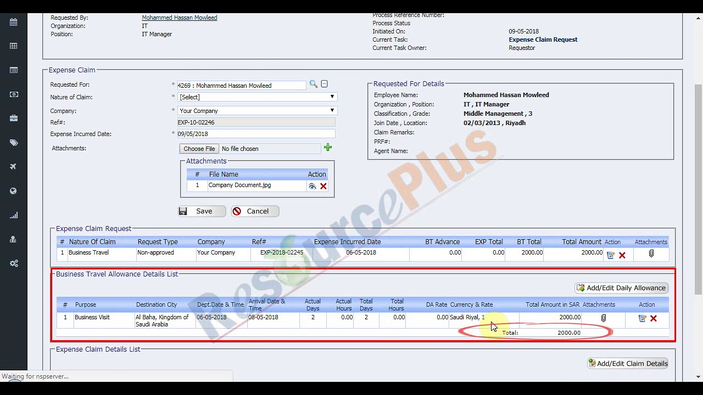Open attachments paperclip for Business Travel row

coord(651,254)
